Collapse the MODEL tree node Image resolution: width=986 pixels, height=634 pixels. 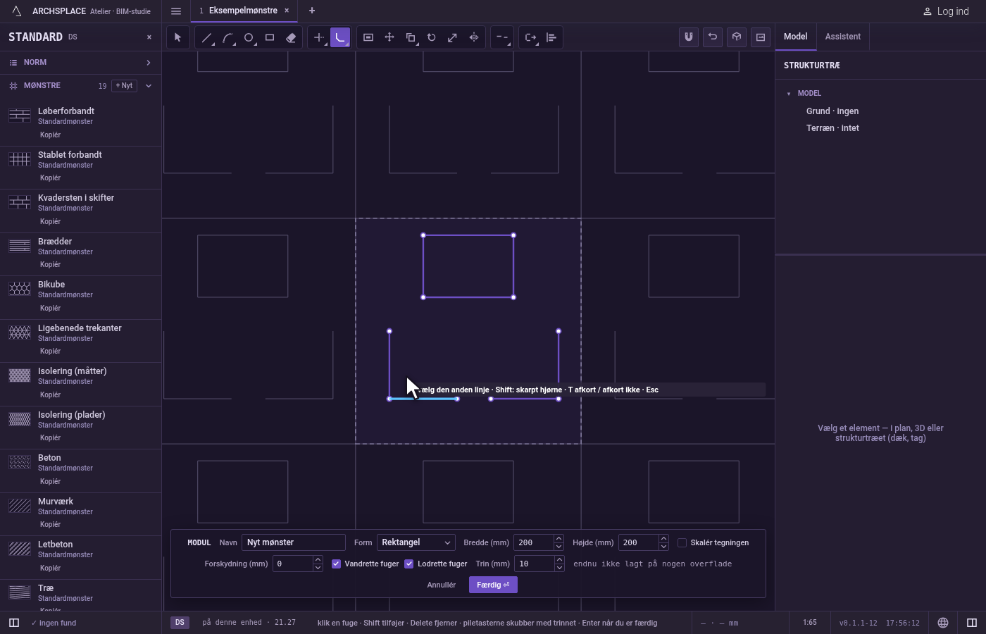tap(789, 93)
